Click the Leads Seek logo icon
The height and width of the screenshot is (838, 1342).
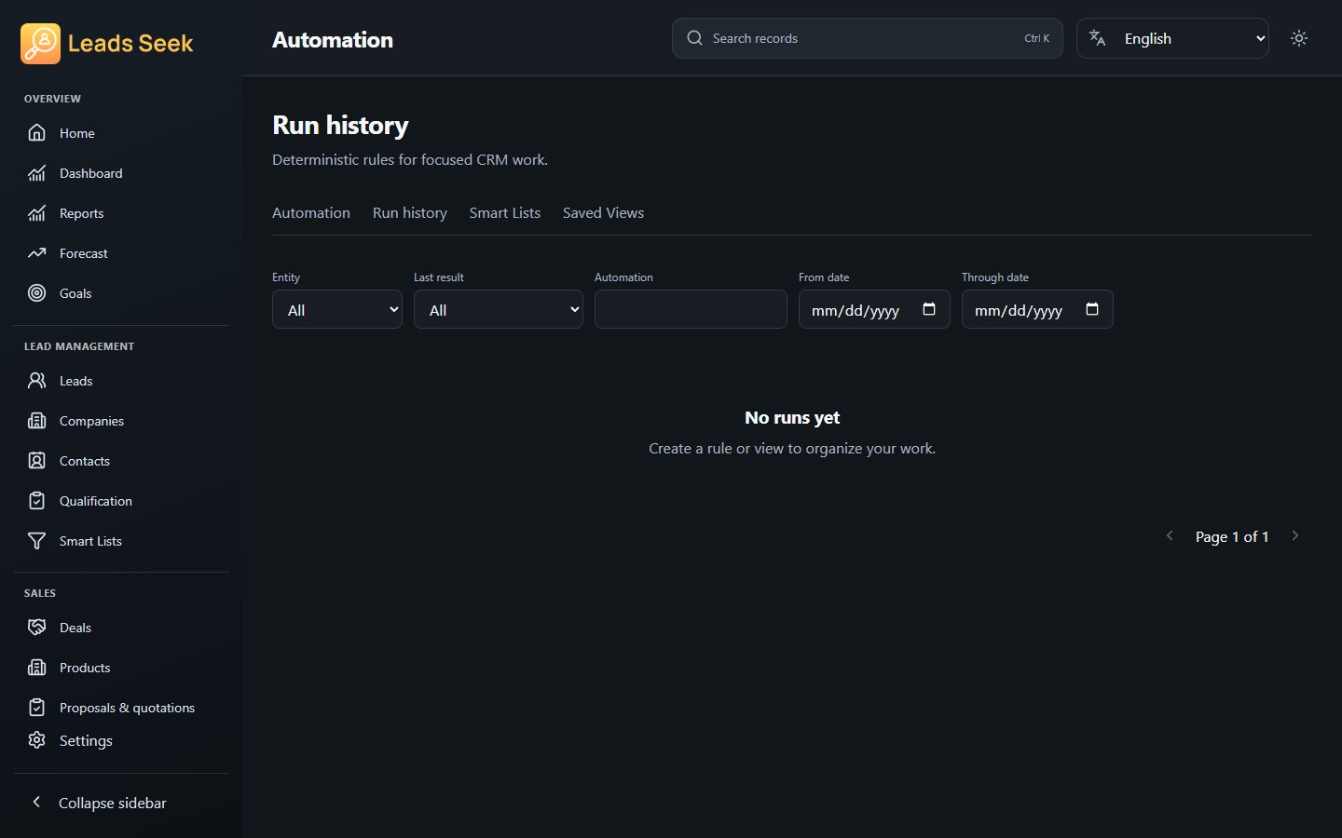coord(40,44)
